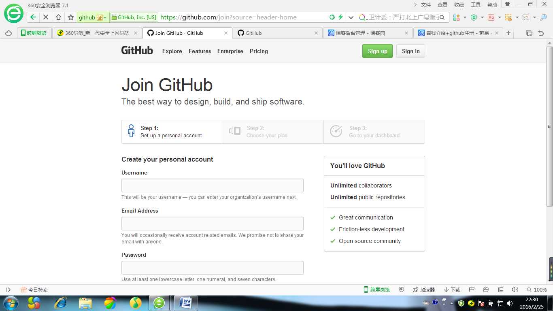
Task: Open the Pricing link
Action: (259, 51)
